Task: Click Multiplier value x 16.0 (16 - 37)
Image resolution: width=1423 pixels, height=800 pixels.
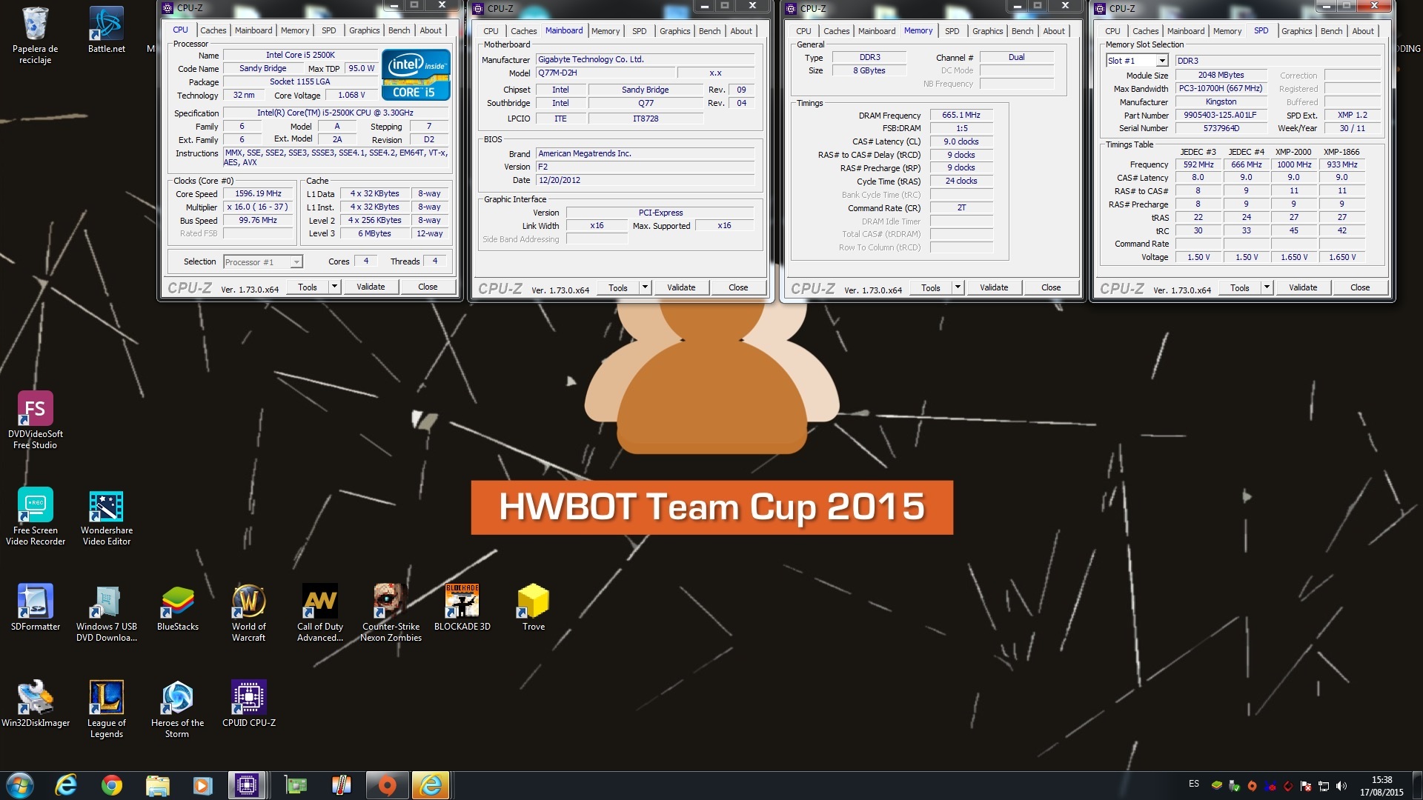Action: point(258,207)
